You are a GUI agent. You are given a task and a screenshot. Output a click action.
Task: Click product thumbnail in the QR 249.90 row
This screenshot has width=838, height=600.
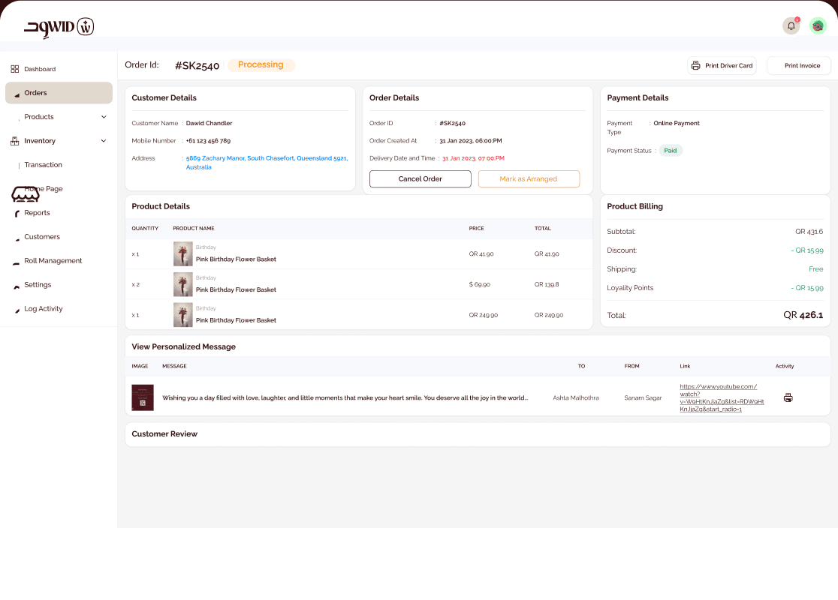point(182,315)
